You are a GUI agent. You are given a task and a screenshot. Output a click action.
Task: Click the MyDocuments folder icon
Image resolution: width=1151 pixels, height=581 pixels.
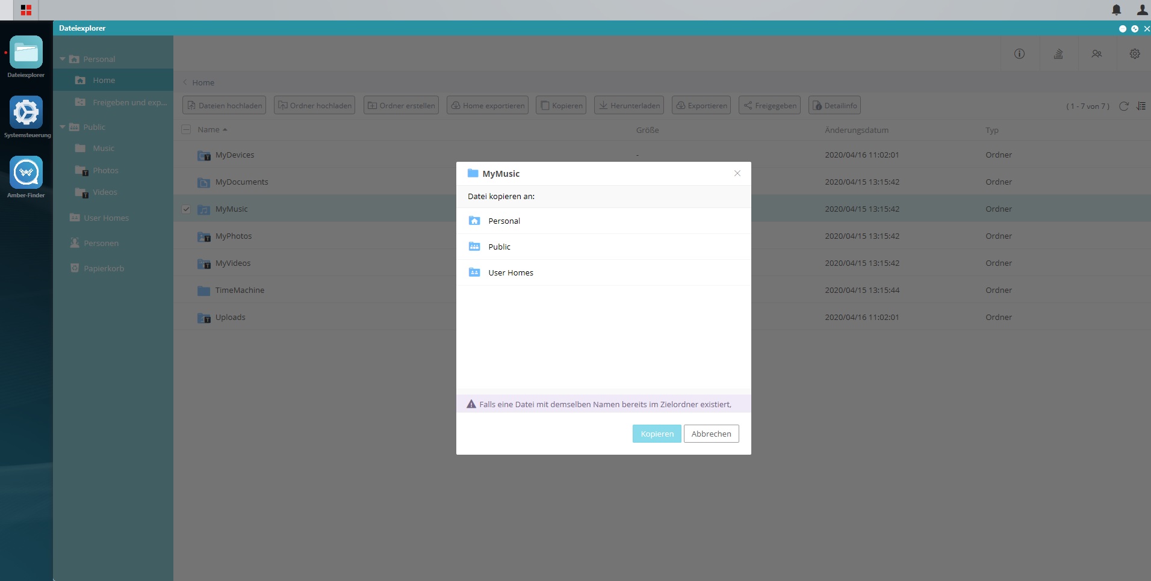(x=204, y=182)
